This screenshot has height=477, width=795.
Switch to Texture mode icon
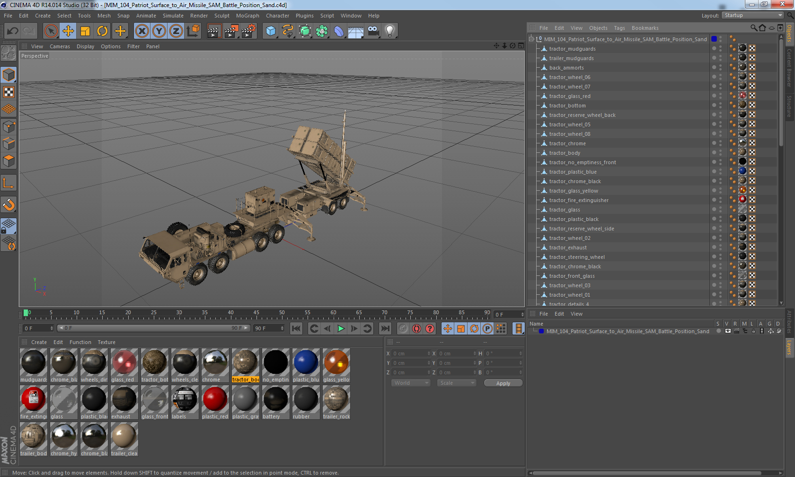[x=9, y=92]
